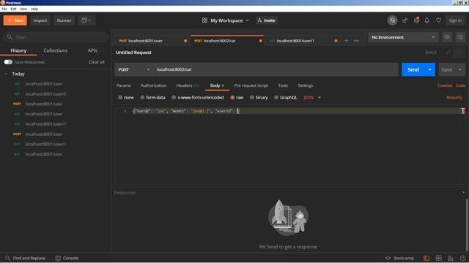Screen dimensions: 469x263
Task: Click the heart icon in header
Action: pyautogui.click(x=438, y=20)
